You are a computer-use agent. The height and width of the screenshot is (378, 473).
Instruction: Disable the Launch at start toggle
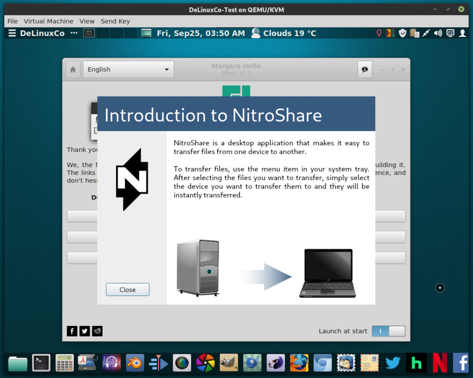coord(388,331)
